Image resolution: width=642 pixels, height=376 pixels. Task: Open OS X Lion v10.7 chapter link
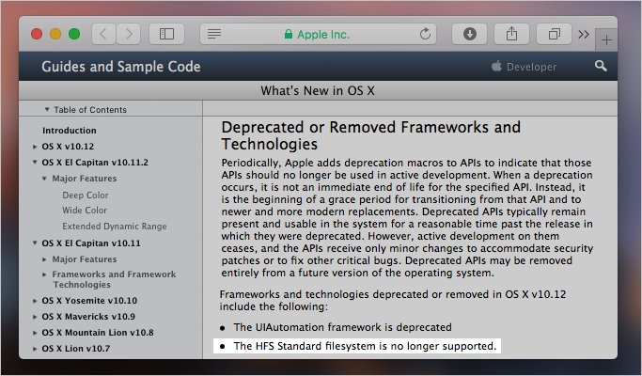[x=76, y=348]
